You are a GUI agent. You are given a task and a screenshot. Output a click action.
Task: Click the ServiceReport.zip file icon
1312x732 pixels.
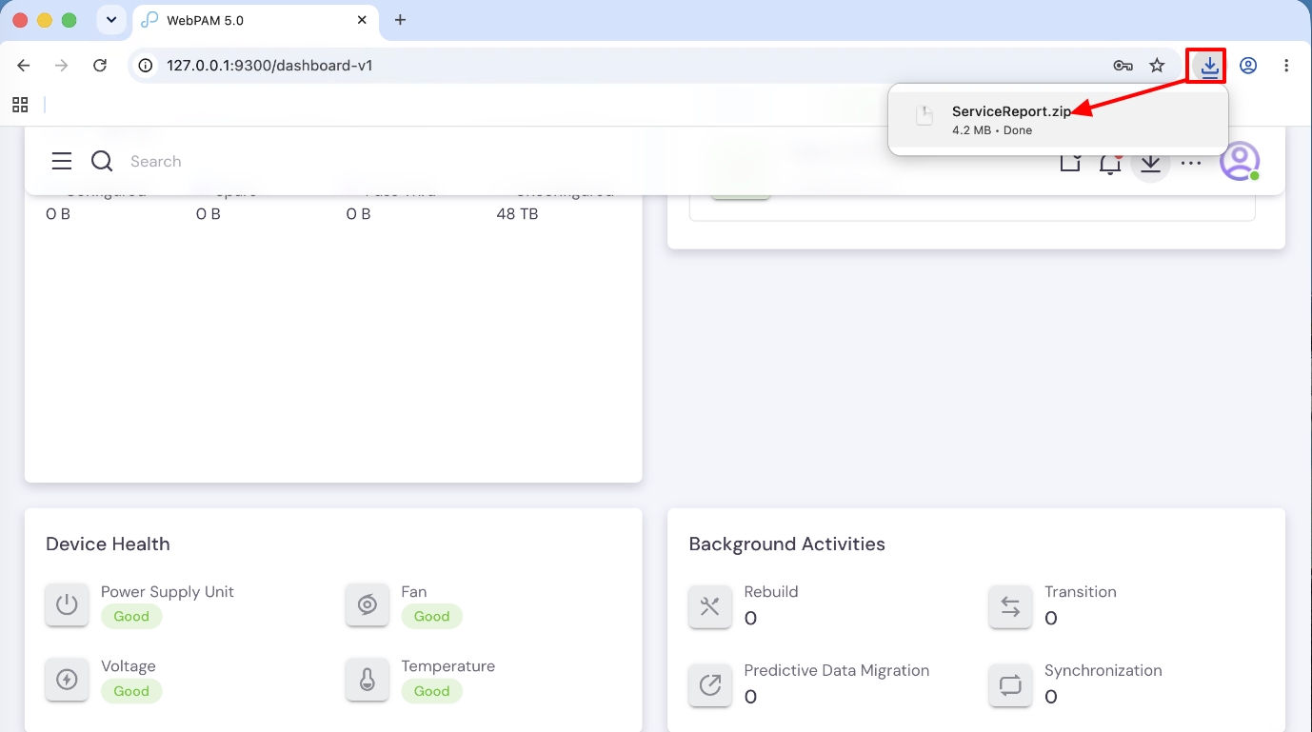924,116
